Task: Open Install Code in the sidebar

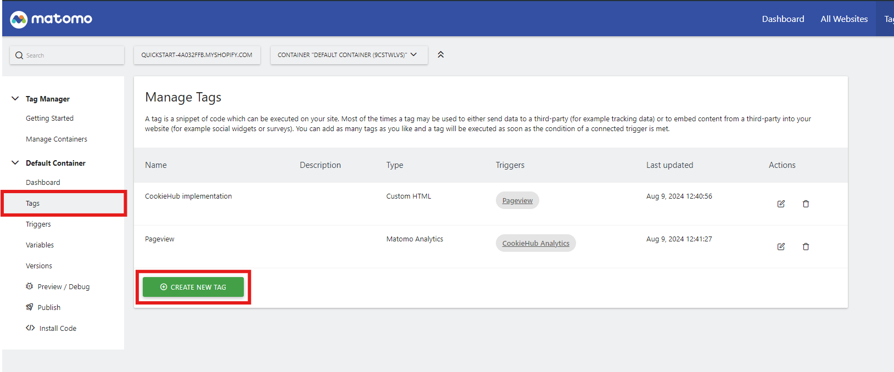Action: click(58, 329)
